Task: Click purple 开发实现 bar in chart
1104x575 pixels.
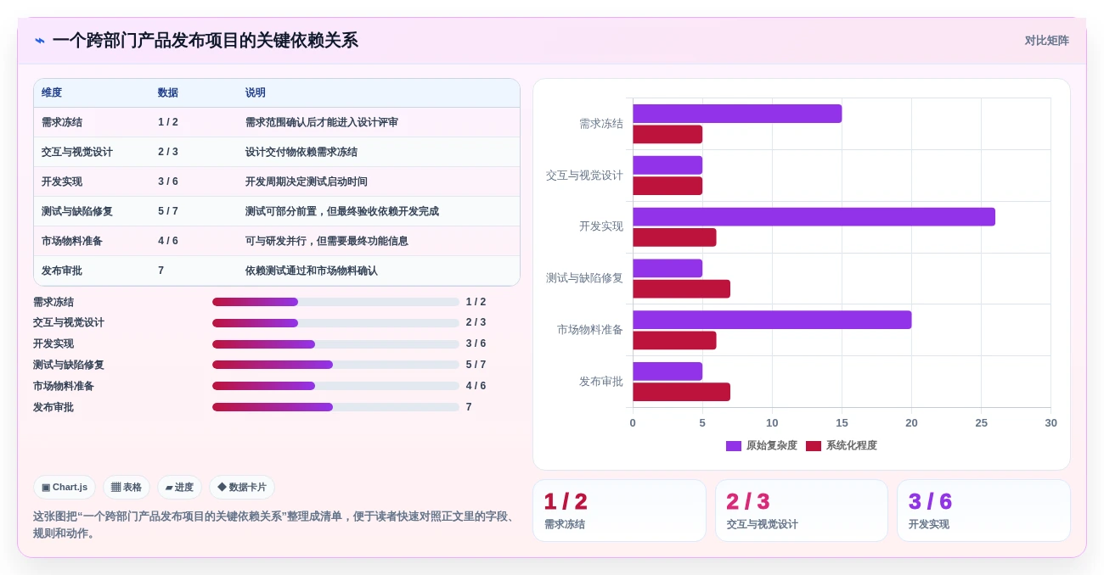Action: tap(814, 217)
